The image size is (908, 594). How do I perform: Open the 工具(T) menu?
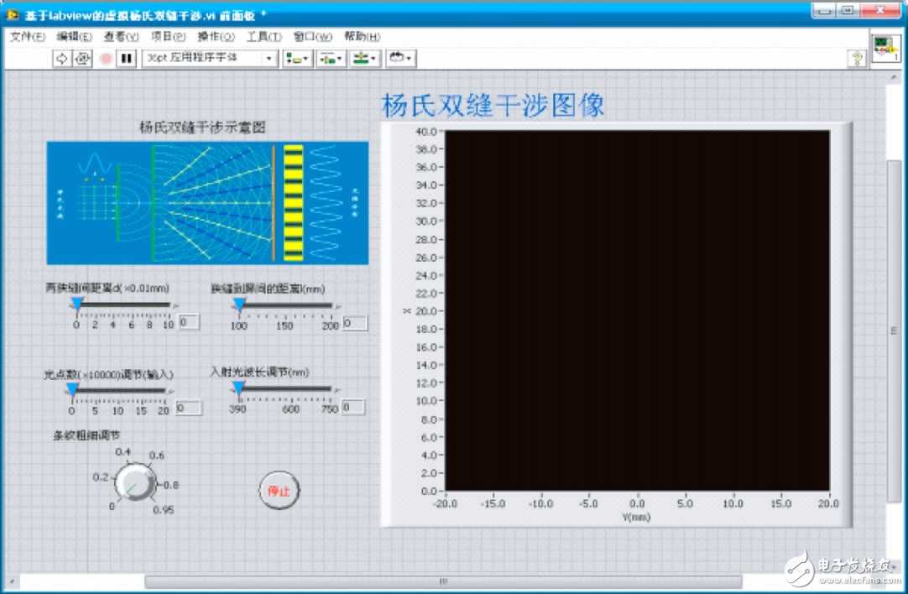pyautogui.click(x=264, y=36)
